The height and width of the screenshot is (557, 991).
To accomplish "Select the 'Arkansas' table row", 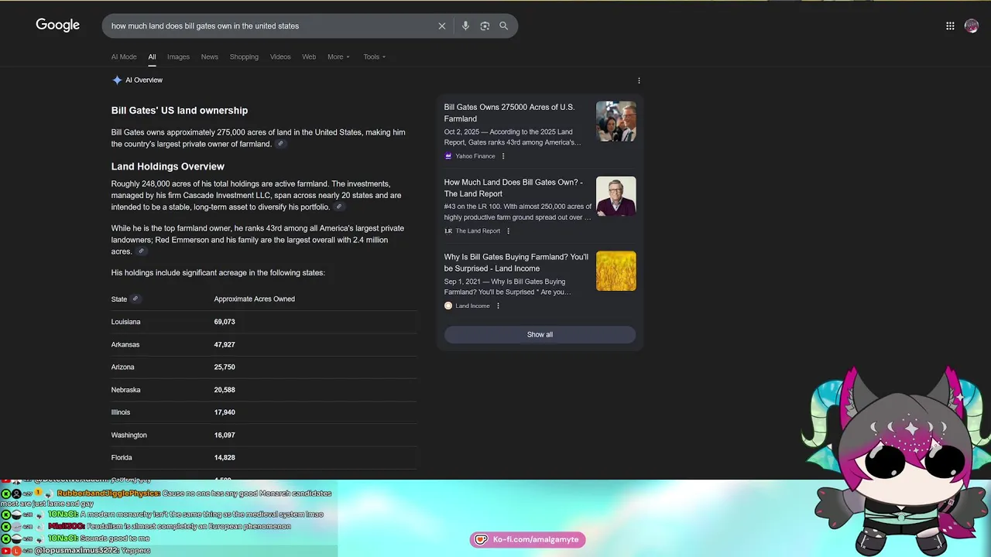I will click(x=264, y=344).
